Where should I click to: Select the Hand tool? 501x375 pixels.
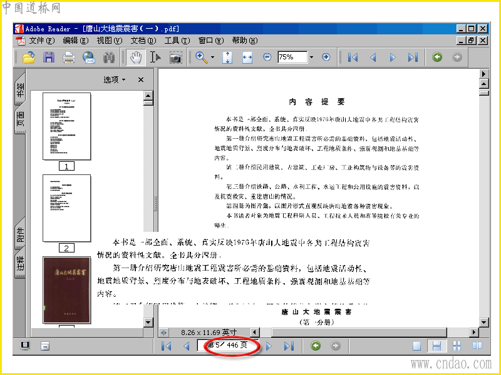click(x=136, y=57)
